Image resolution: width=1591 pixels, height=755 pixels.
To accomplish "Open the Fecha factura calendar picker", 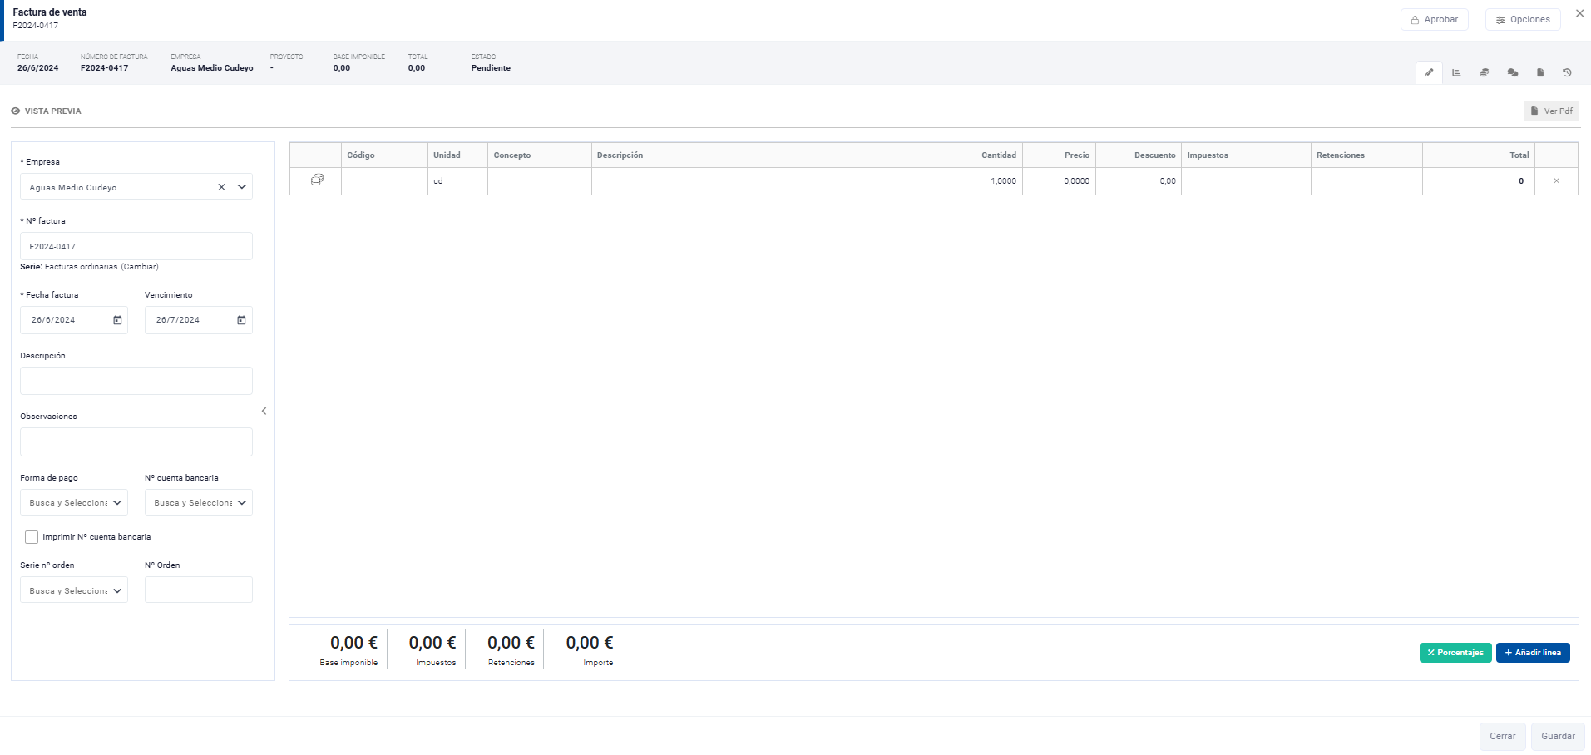I will (x=117, y=320).
